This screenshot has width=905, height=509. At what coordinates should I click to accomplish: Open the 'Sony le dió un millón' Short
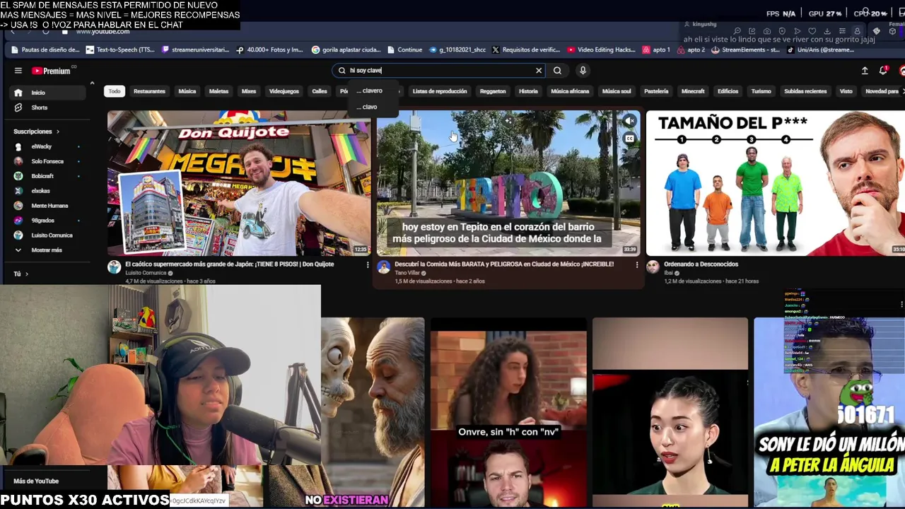829,413
